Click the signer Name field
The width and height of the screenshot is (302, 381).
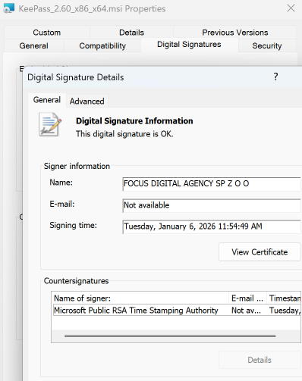[212, 184]
